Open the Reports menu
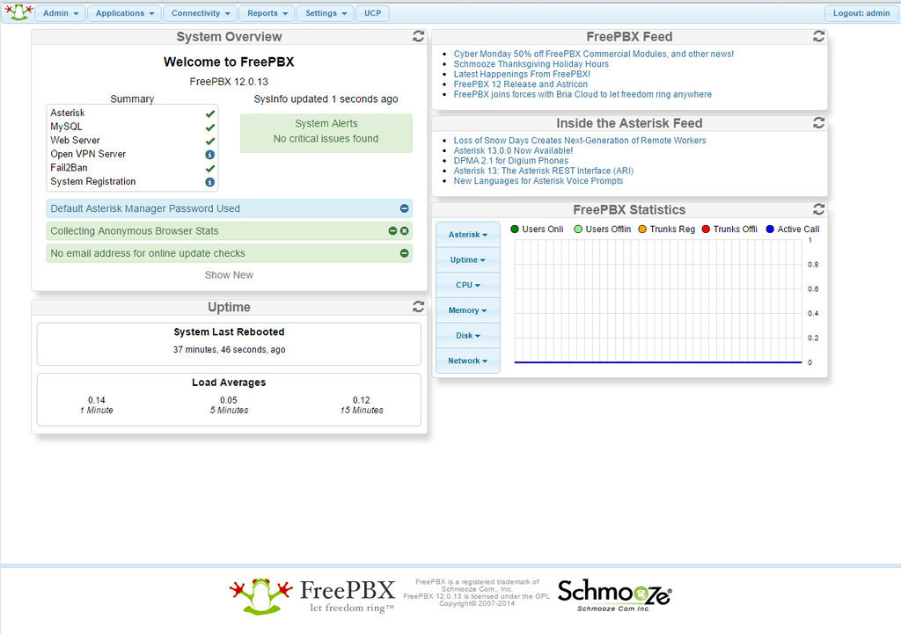Viewport: 901px width, 634px height. pyautogui.click(x=267, y=13)
